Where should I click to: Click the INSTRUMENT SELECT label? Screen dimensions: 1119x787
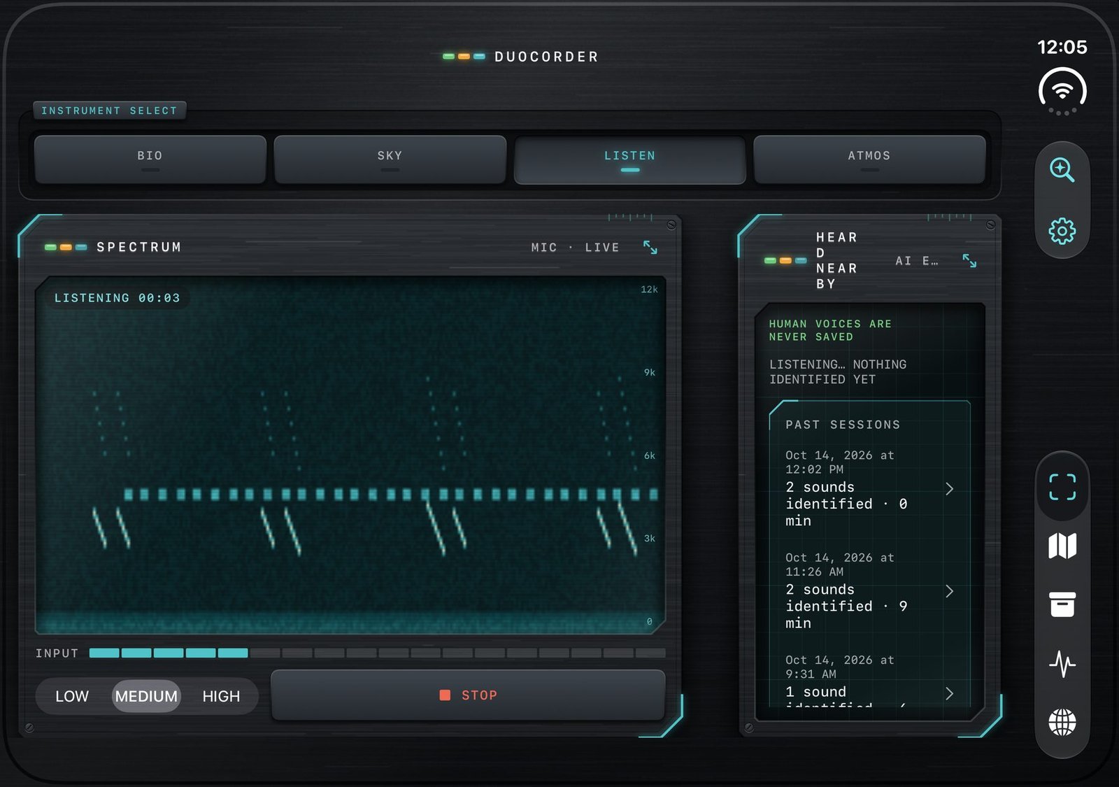(x=109, y=111)
